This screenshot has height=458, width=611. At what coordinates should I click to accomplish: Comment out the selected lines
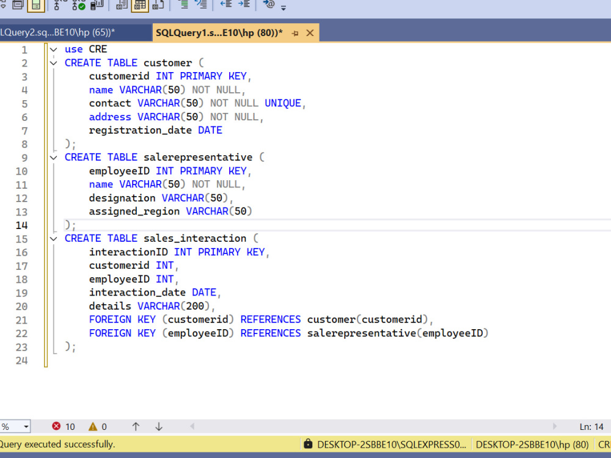pyautogui.click(x=183, y=4)
